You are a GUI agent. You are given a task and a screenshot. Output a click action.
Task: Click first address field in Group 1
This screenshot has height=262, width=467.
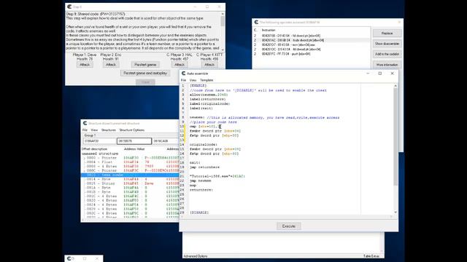click(99, 140)
